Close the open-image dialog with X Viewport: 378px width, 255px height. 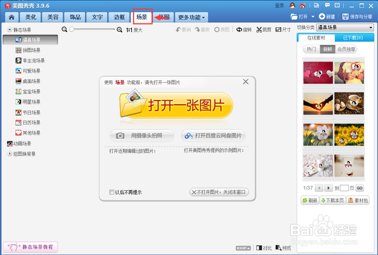[246, 82]
